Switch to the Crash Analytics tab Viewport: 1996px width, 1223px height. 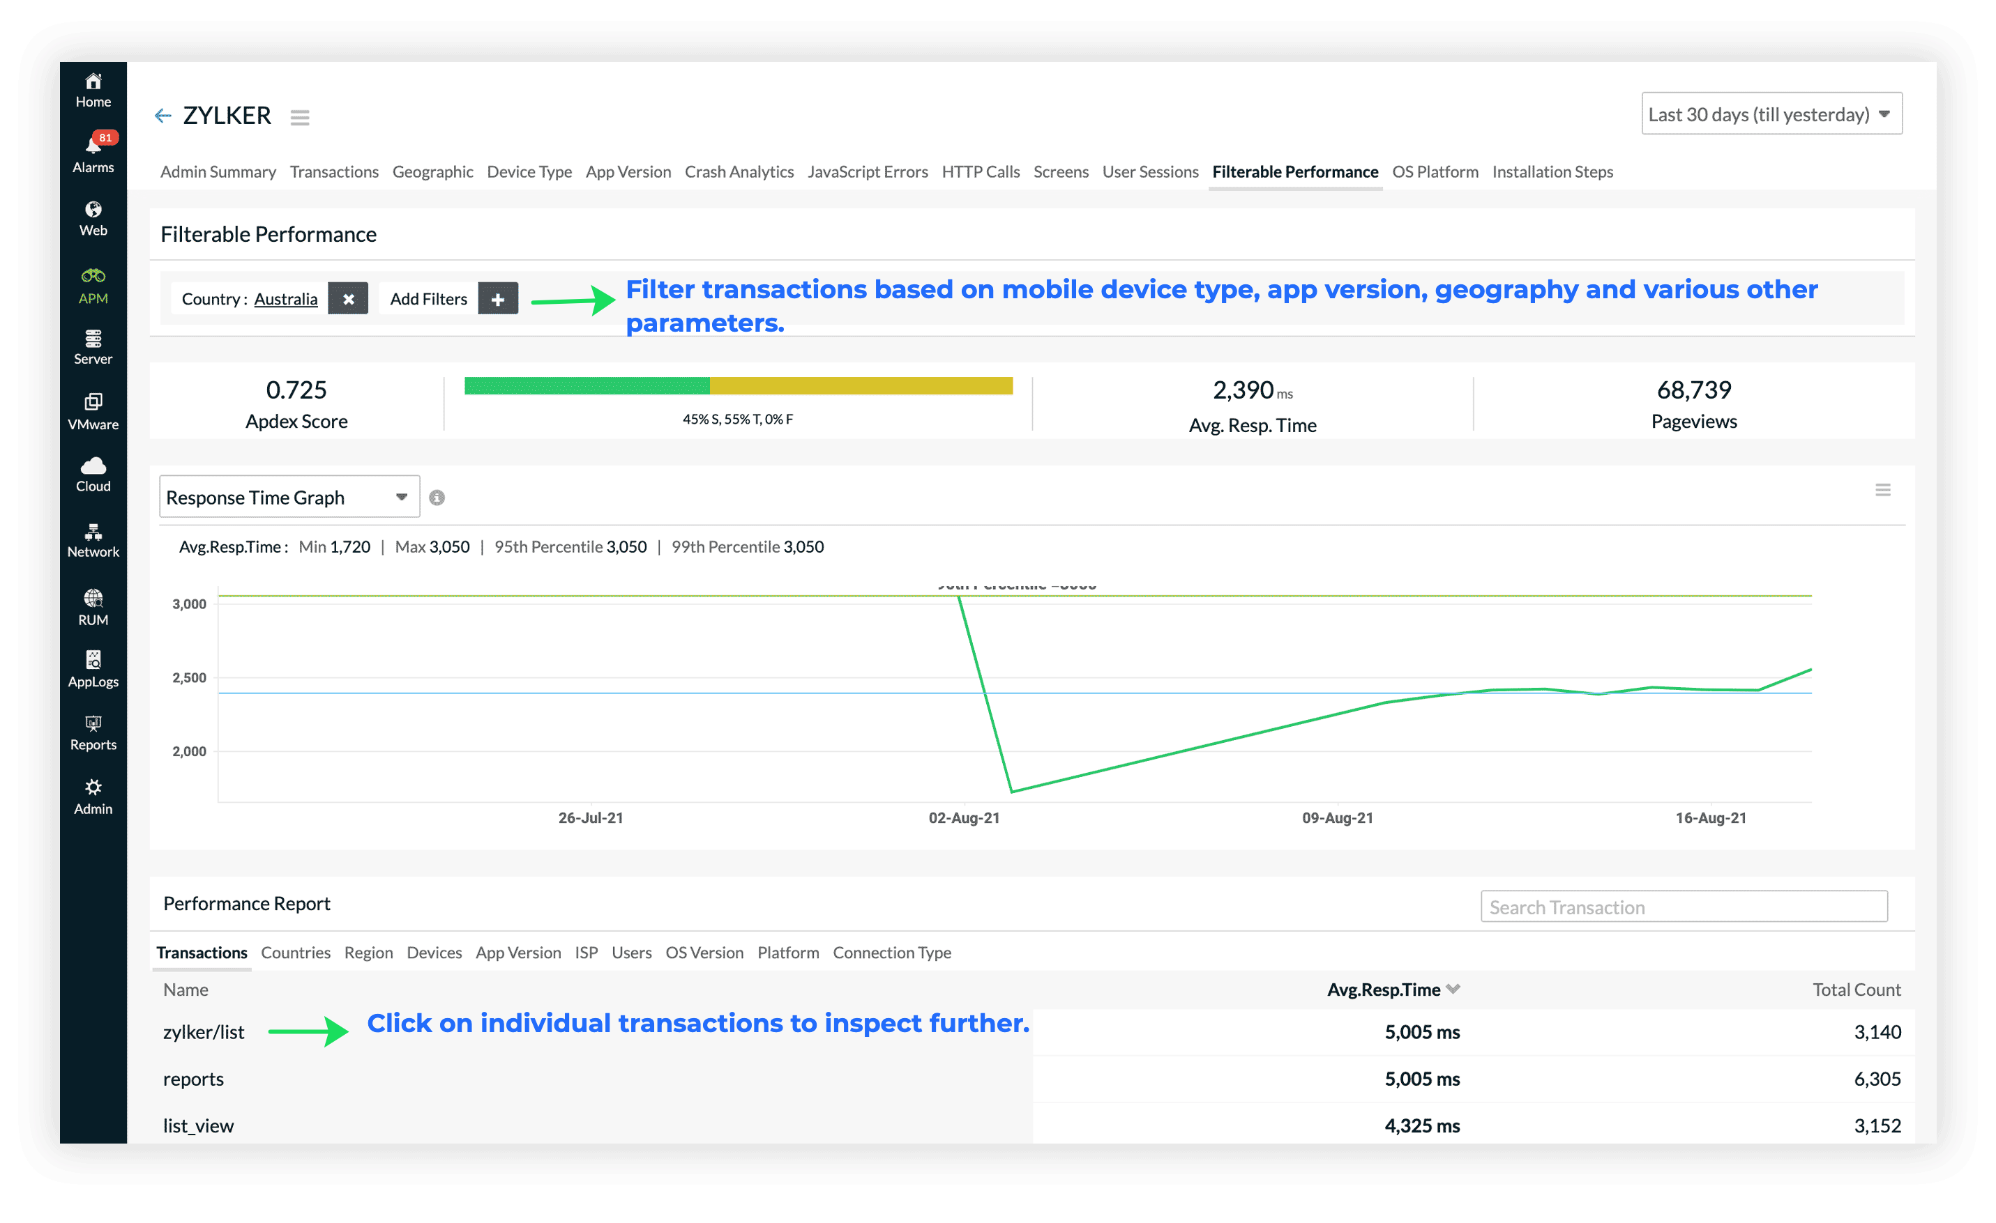tap(738, 171)
